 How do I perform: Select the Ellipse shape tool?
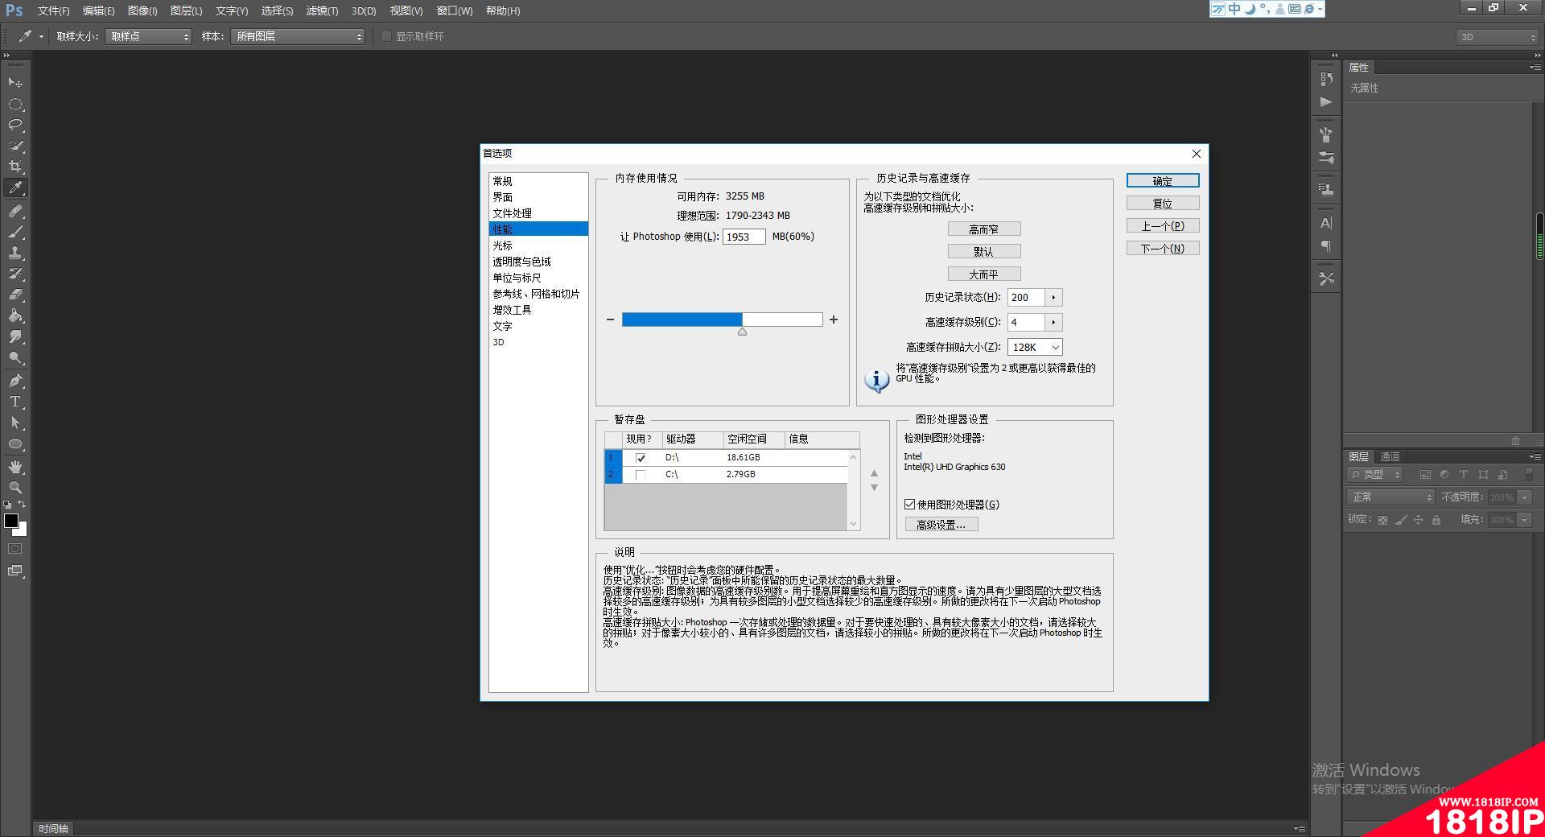(x=15, y=443)
